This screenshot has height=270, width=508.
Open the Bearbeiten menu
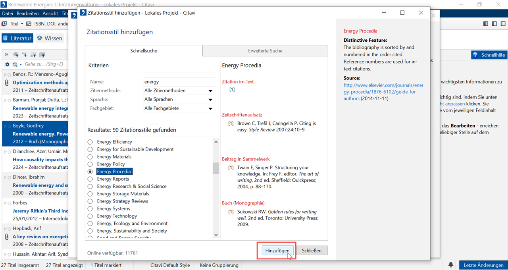pyautogui.click(x=27, y=13)
